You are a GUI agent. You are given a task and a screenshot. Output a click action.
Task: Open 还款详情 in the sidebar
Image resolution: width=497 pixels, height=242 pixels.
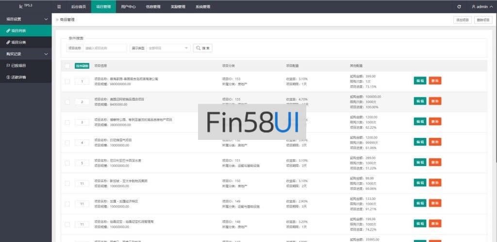18,77
